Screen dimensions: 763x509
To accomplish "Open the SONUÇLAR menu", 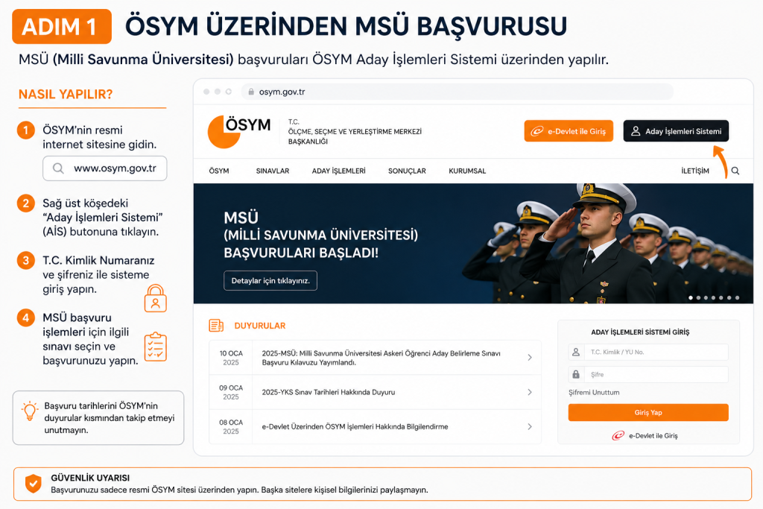I will click(x=407, y=171).
